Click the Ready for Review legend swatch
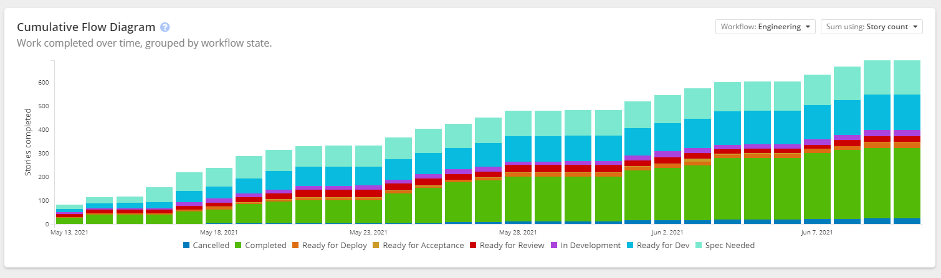941x278 pixels. 474,246
